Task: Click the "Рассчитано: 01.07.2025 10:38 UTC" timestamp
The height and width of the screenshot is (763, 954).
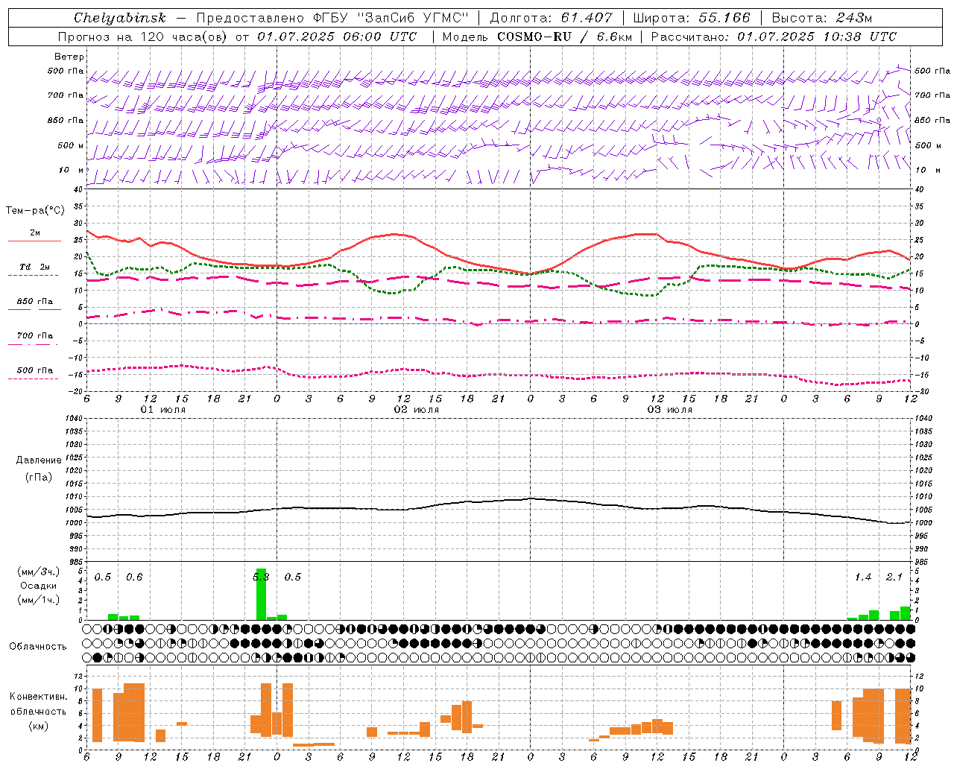Action: tap(774, 37)
